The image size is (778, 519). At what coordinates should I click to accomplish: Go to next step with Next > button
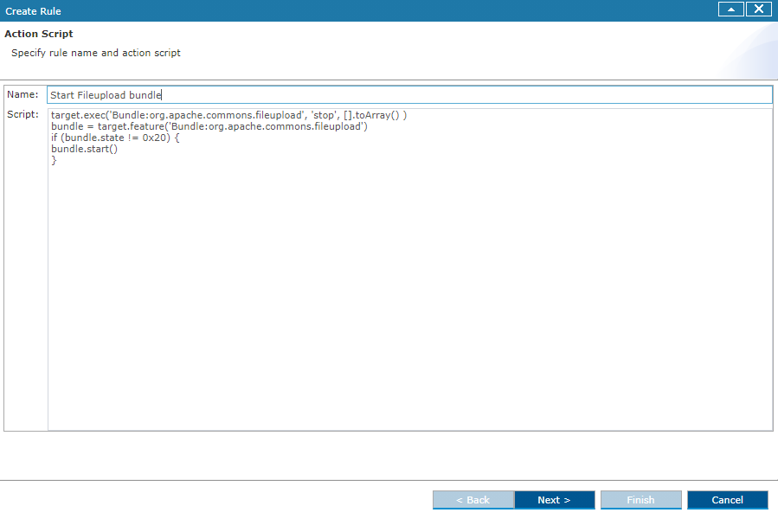click(554, 500)
